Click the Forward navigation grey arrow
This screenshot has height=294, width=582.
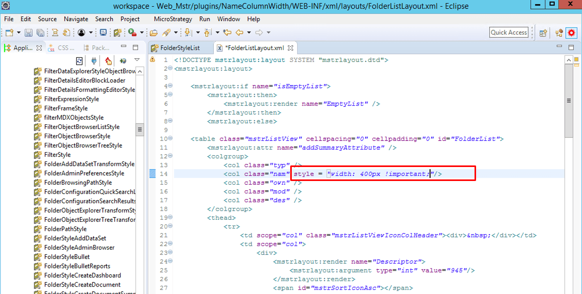point(259,33)
